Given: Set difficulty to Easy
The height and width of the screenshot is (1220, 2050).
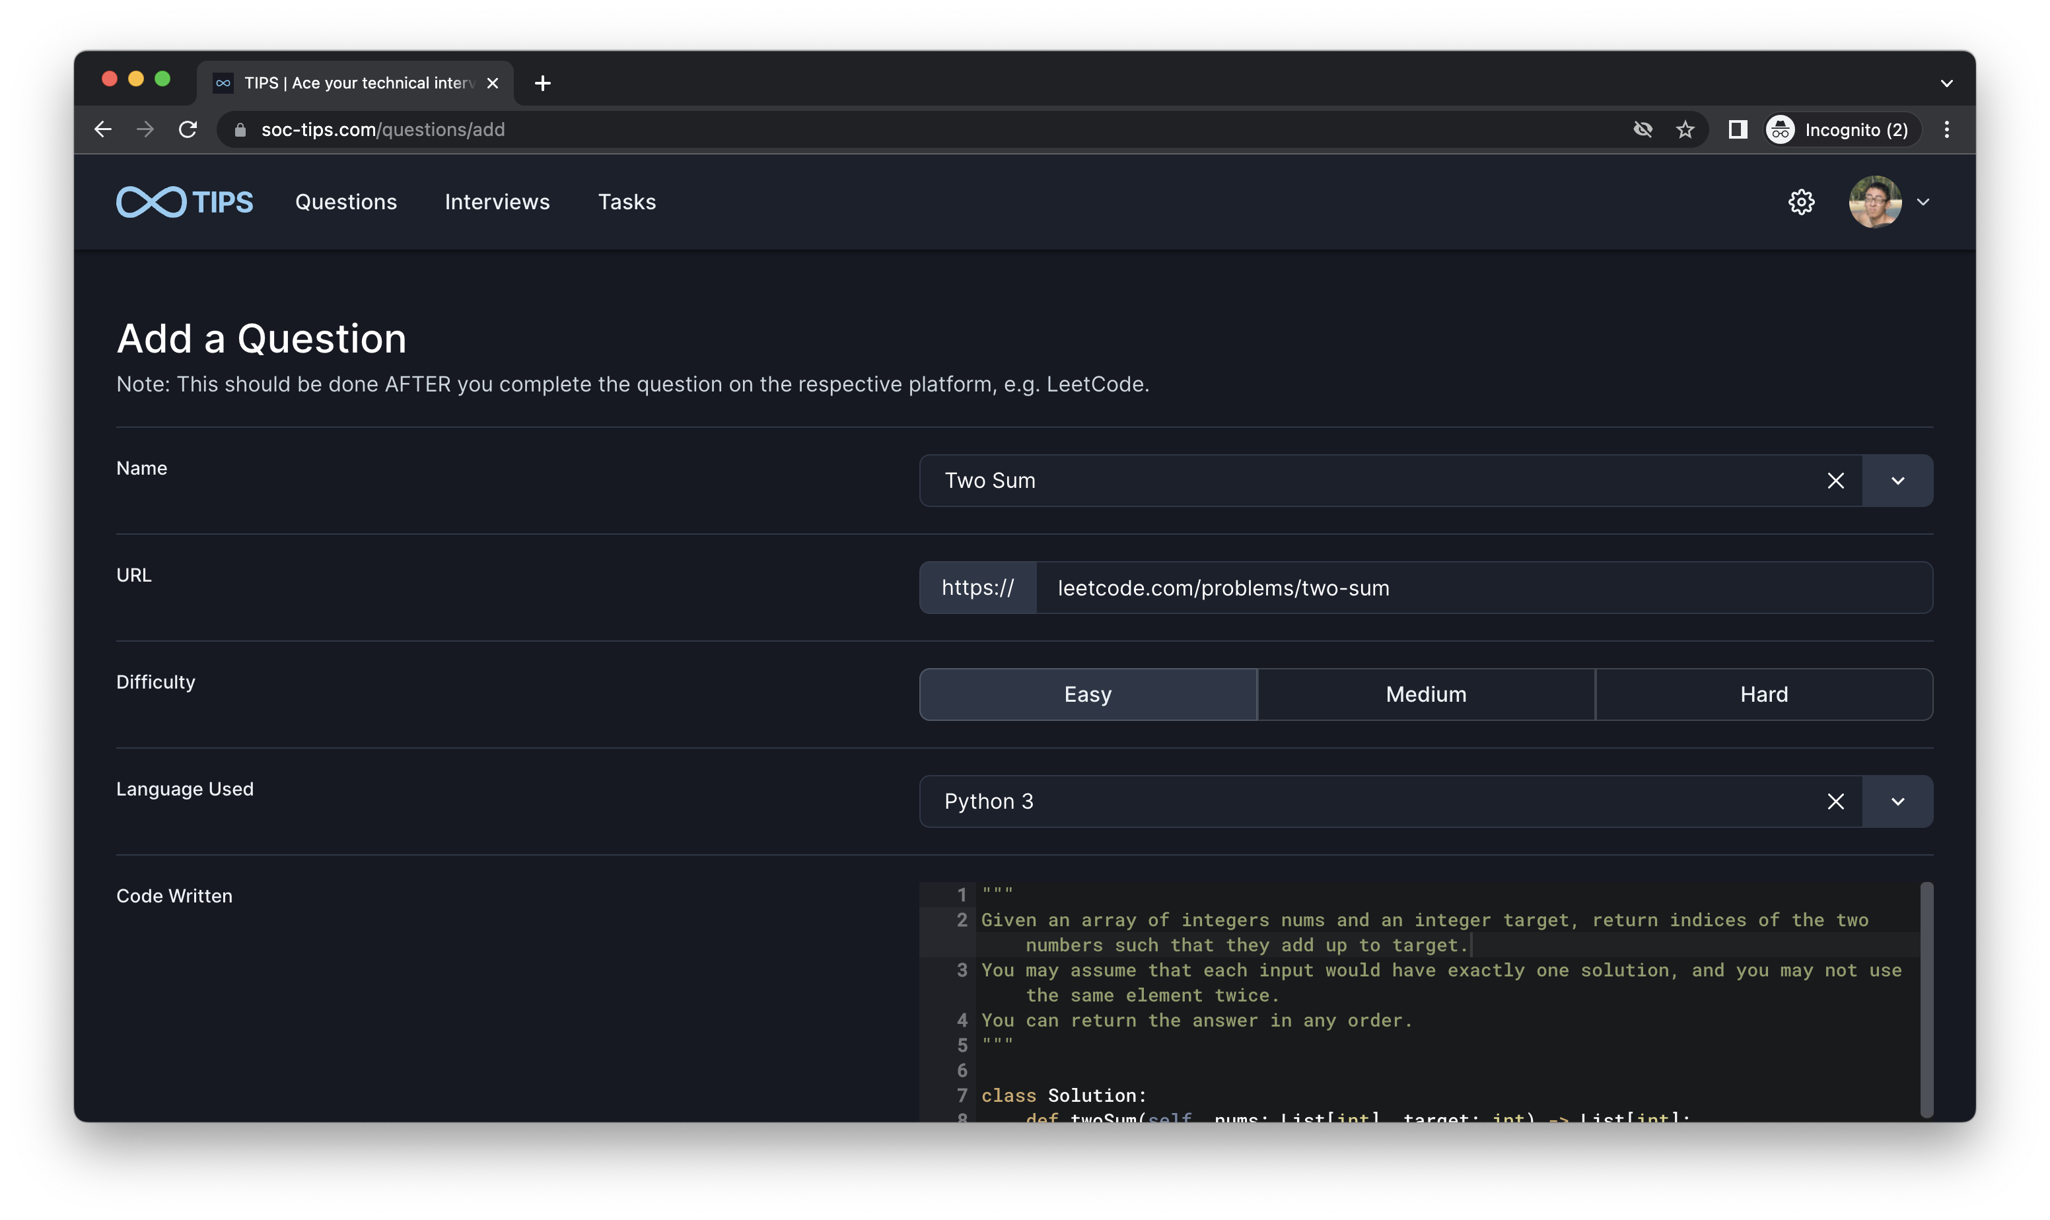Looking at the screenshot, I should (1088, 695).
